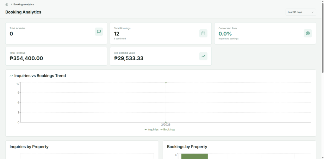Click the scroll up arrow at the top right
Viewport: 324px width, 159px height.
pyautogui.click(x=322, y=1)
